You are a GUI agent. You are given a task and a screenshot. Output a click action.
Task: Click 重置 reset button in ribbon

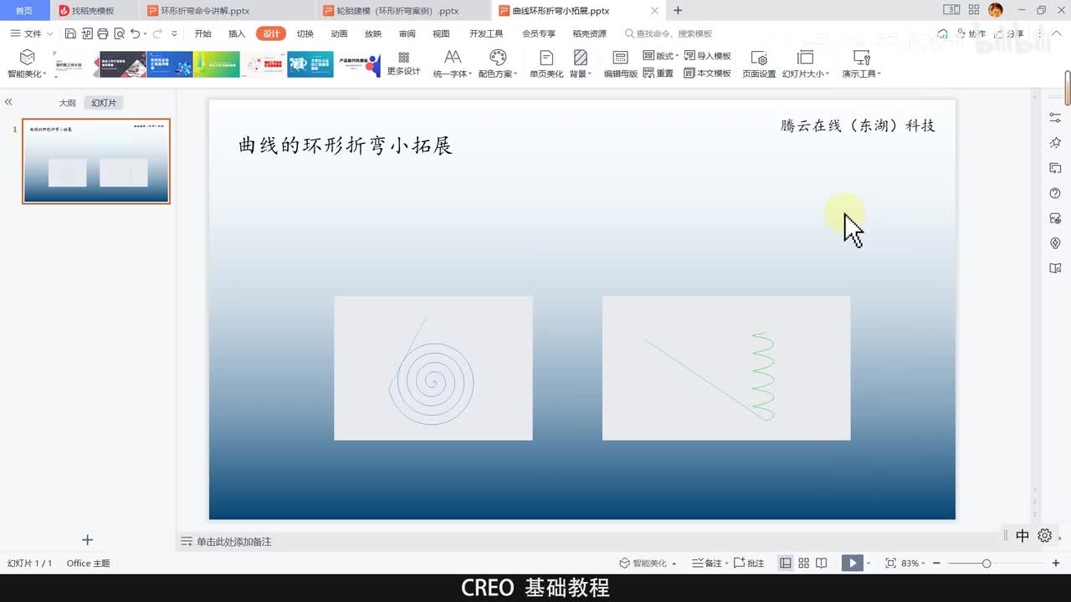pos(658,74)
